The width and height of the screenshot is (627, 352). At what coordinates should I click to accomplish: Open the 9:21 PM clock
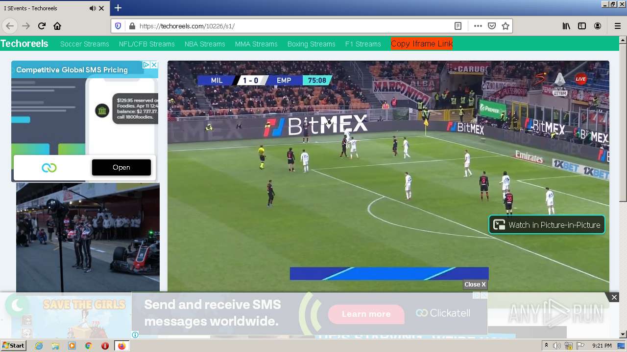pyautogui.click(x=602, y=346)
